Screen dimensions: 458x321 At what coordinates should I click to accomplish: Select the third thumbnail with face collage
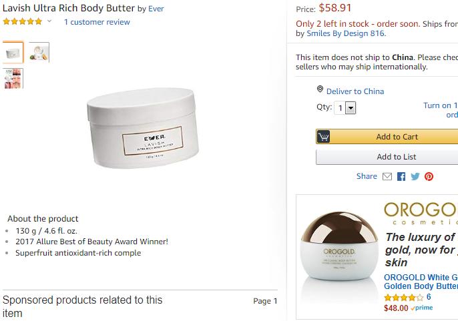(13, 78)
